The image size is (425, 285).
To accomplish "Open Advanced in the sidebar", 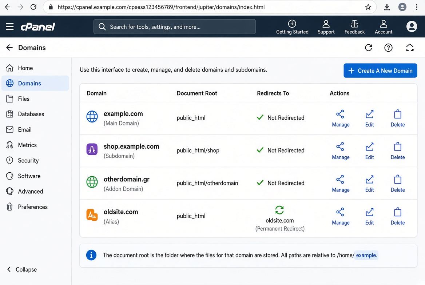I will (35, 191).
